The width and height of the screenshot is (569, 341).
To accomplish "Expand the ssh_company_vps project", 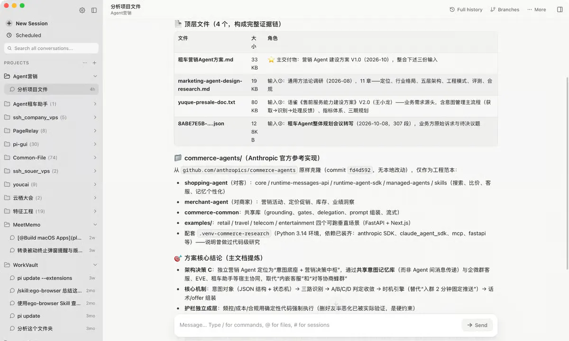I will (95, 117).
